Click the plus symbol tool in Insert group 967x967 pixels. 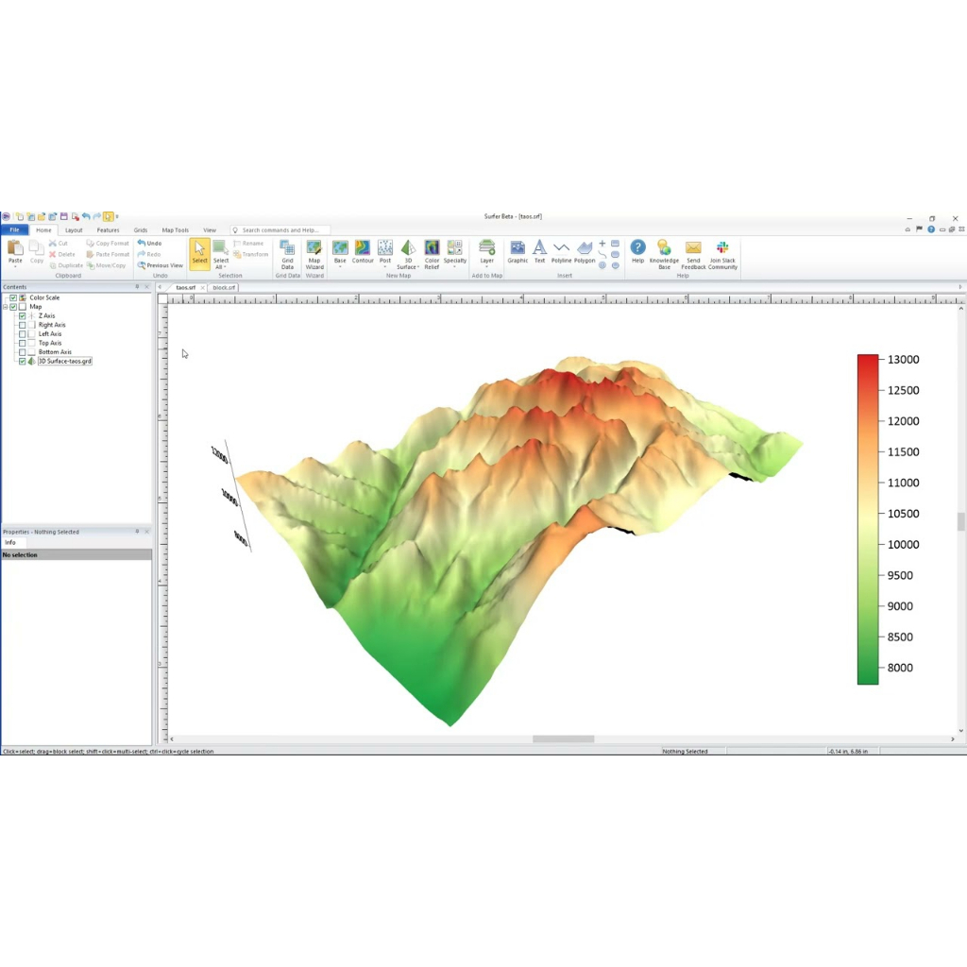(602, 244)
